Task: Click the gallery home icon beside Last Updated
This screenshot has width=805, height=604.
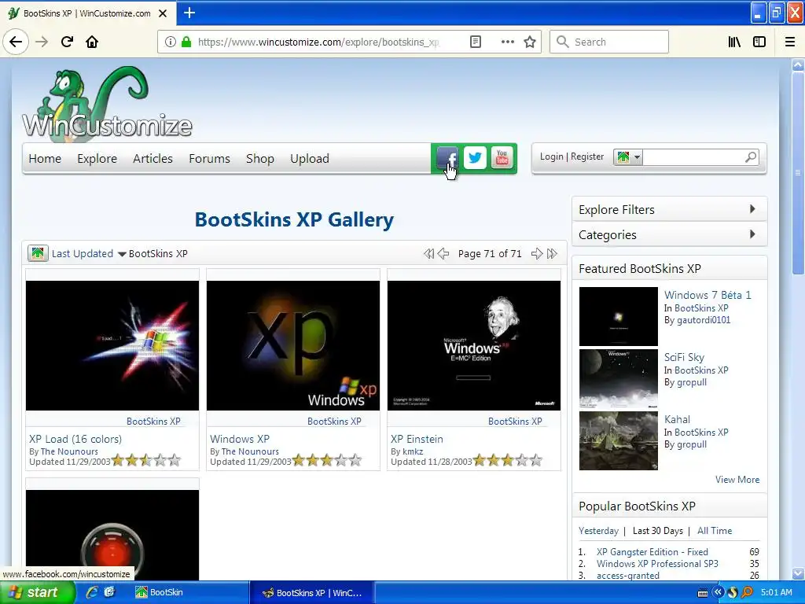Action: coord(38,253)
